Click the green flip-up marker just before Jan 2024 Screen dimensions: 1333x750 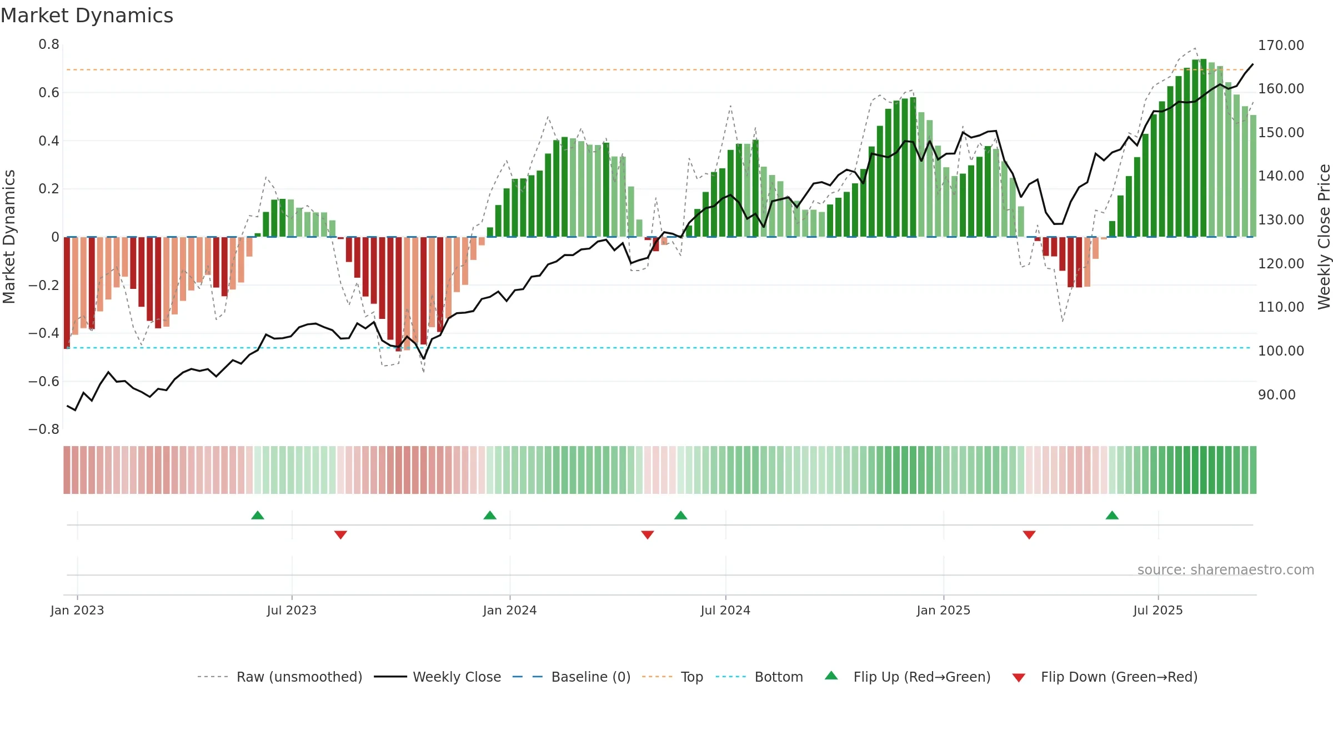tap(490, 516)
